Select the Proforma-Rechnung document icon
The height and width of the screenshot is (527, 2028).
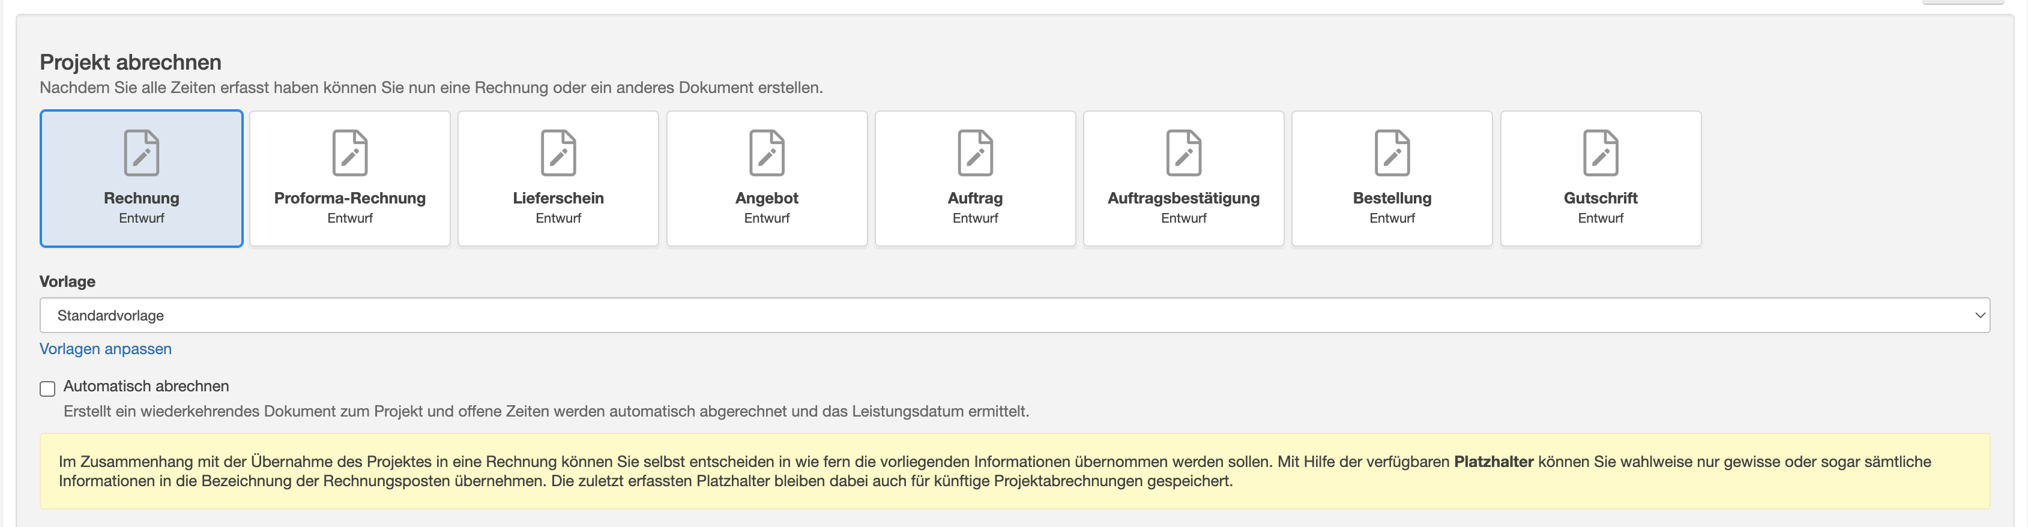click(349, 152)
